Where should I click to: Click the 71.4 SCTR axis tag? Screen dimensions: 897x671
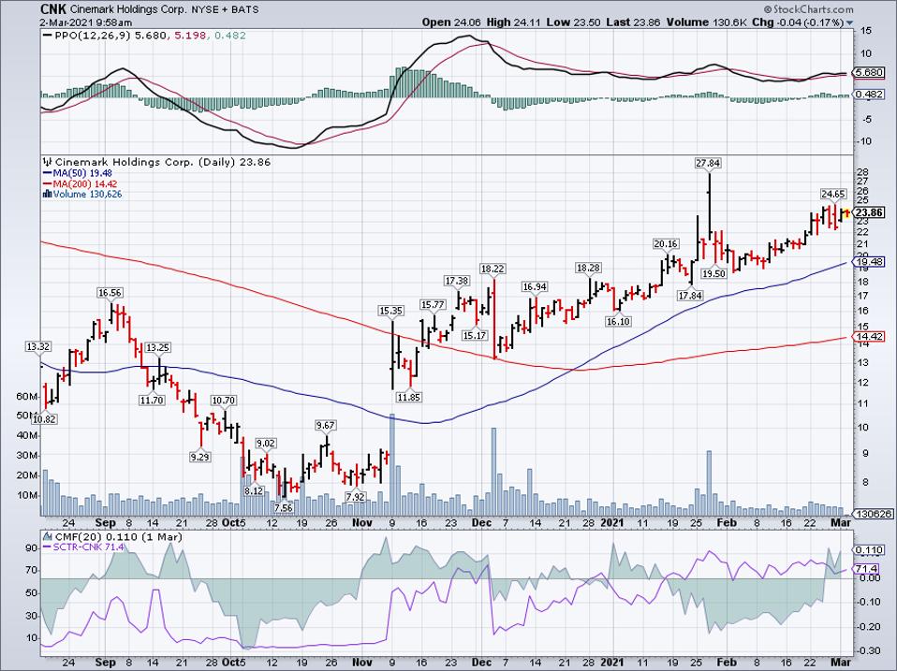coord(866,569)
